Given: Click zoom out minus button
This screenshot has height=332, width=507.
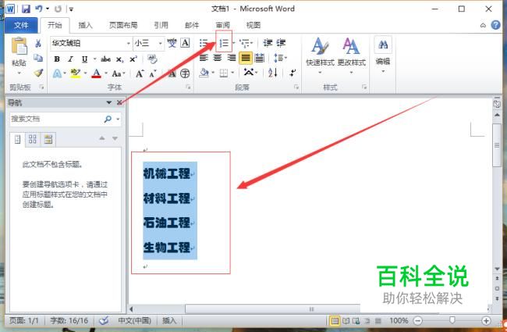Looking at the screenshot, I should pyautogui.click(x=418, y=320).
